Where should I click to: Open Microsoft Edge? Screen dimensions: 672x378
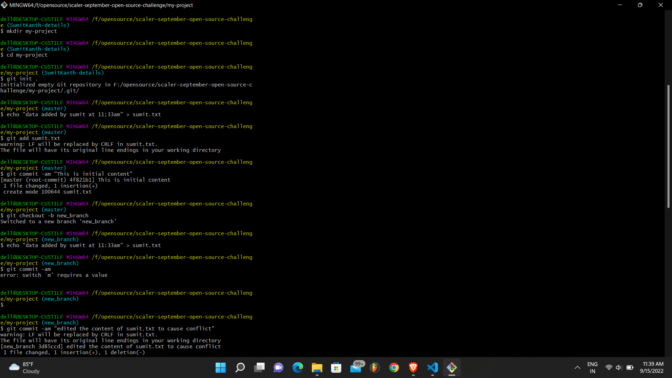(x=298, y=368)
